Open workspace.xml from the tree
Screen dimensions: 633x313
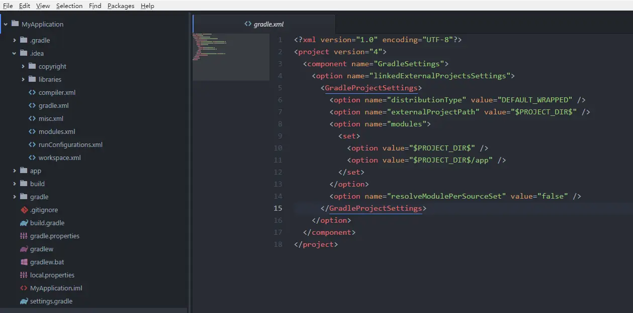pos(59,158)
